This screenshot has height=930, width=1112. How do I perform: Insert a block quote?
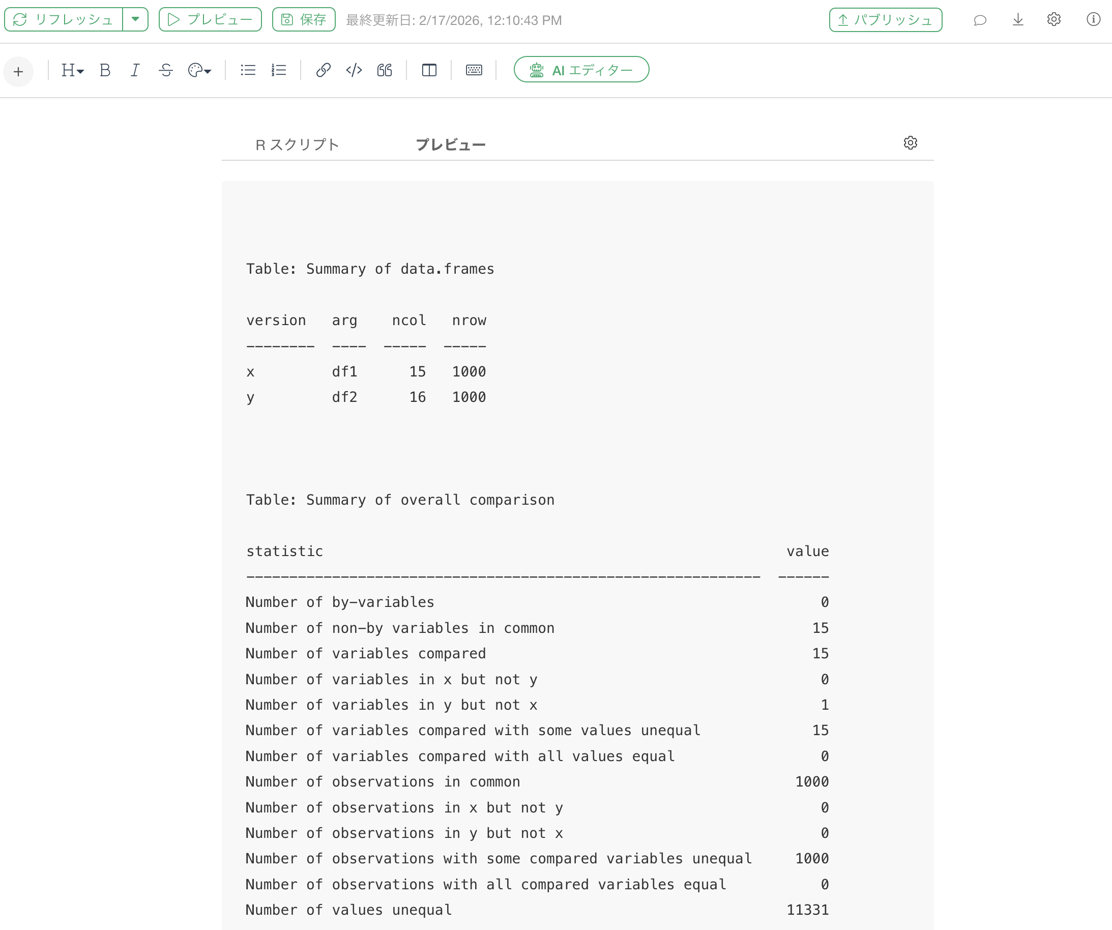pos(385,70)
